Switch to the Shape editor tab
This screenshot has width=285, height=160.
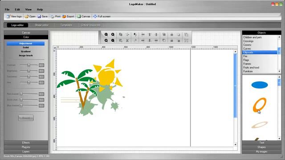click(42, 25)
